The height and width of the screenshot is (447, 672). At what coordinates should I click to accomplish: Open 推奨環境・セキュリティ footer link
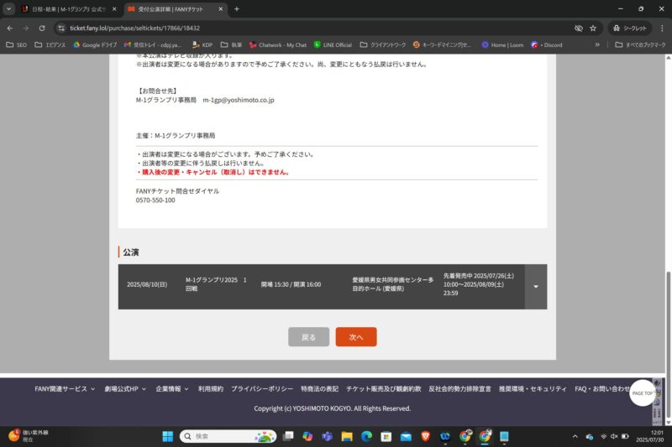point(533,389)
